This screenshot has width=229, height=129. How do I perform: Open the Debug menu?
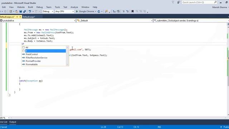click(x=39, y=7)
